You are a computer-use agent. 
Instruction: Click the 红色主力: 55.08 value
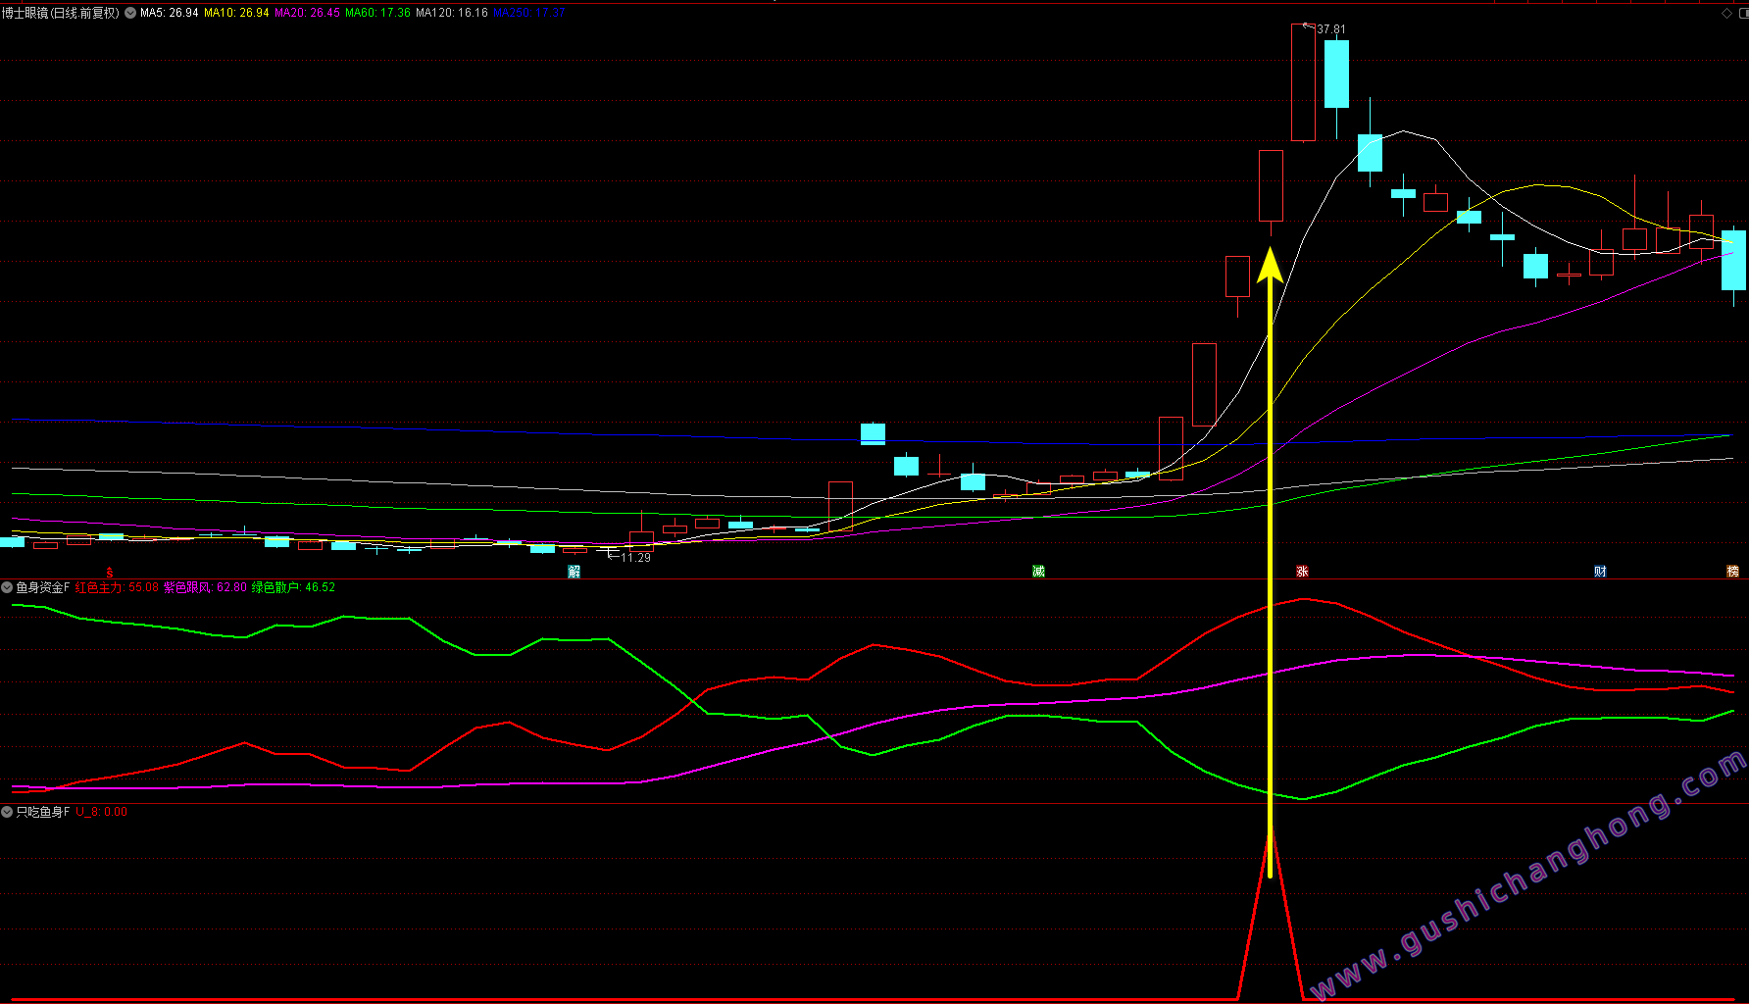(x=117, y=587)
